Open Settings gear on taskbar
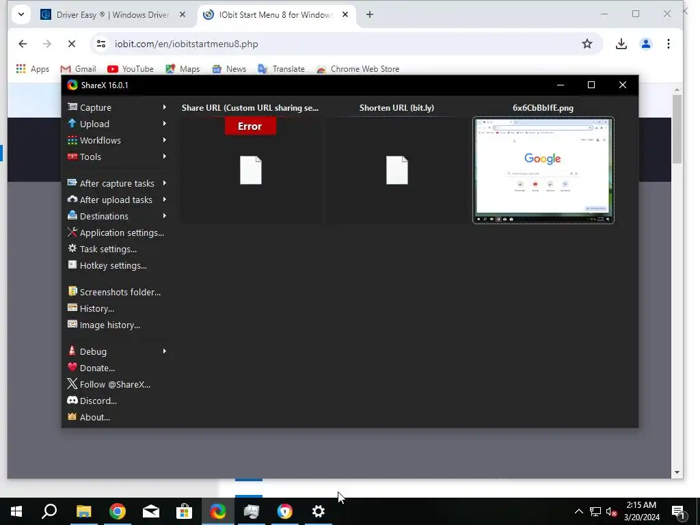The height and width of the screenshot is (525, 700). pos(319,511)
